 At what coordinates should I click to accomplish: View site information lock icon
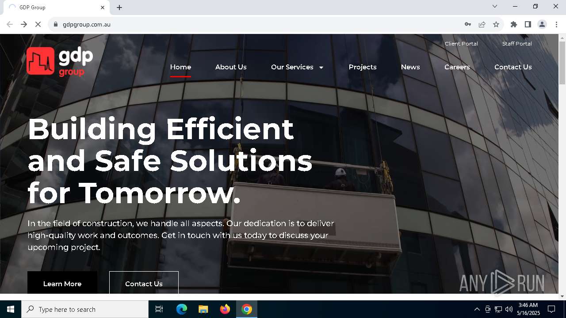56,24
